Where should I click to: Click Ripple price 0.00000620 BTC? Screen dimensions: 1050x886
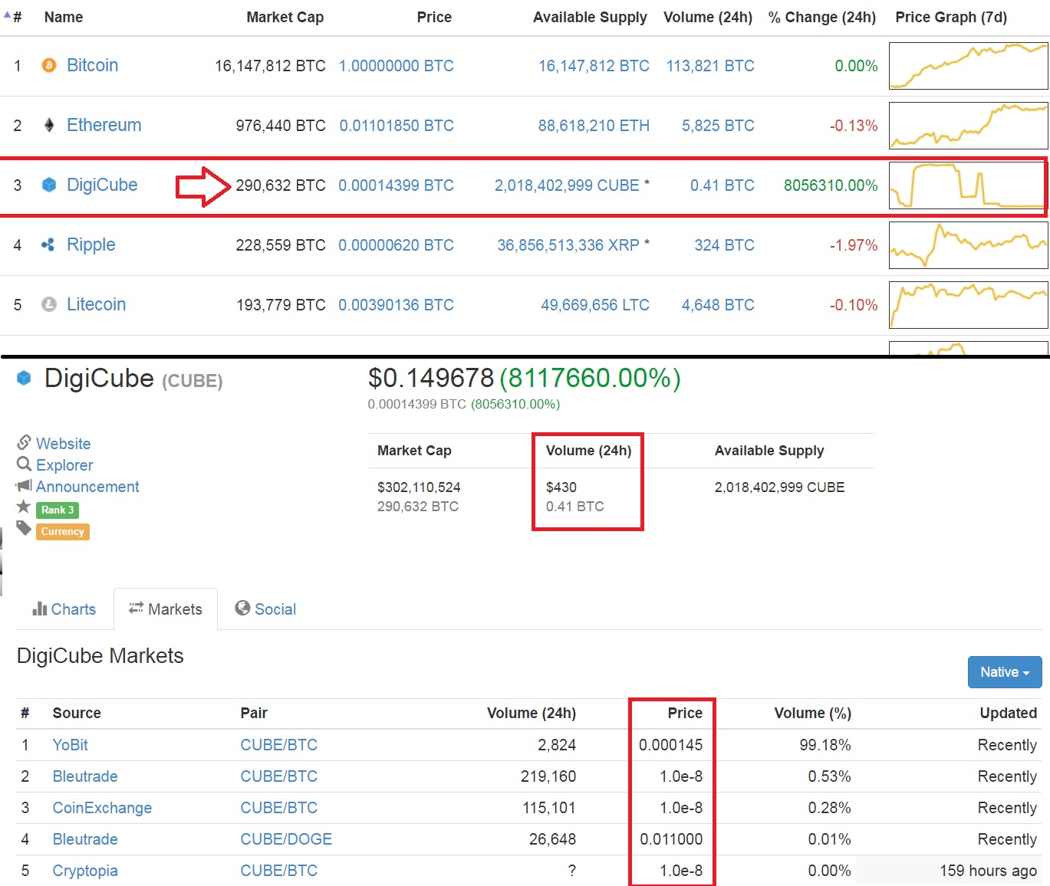click(x=396, y=245)
